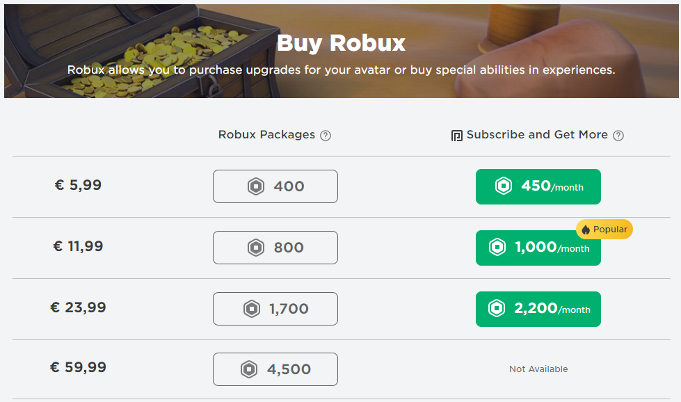Purchase the 800 Robux package
681x402 pixels.
coord(275,248)
